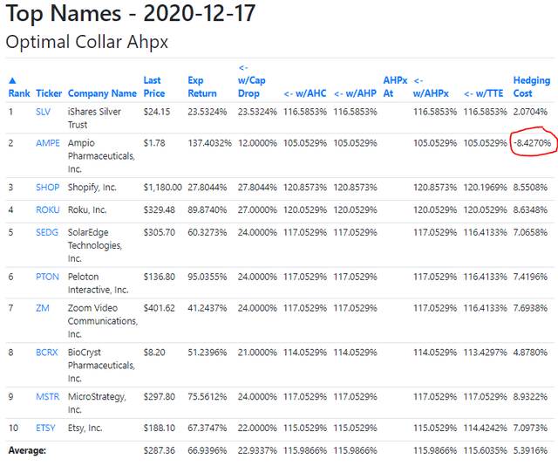Sort by the Last Price column header
The image size is (558, 466).
(154, 87)
